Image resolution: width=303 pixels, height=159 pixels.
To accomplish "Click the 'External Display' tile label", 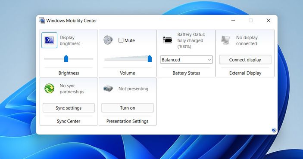I will click(245, 73).
